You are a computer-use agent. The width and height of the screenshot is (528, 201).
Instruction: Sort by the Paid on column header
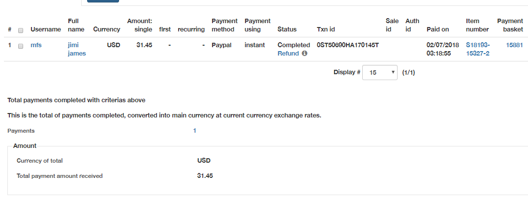(x=437, y=29)
